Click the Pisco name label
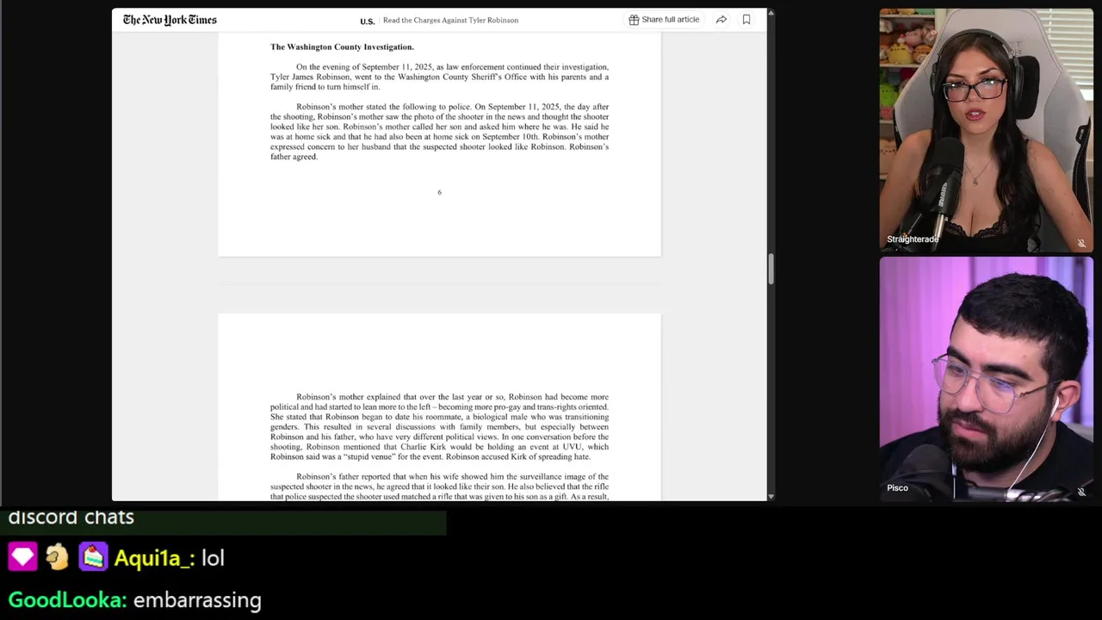This screenshot has height=620, width=1102. click(897, 488)
